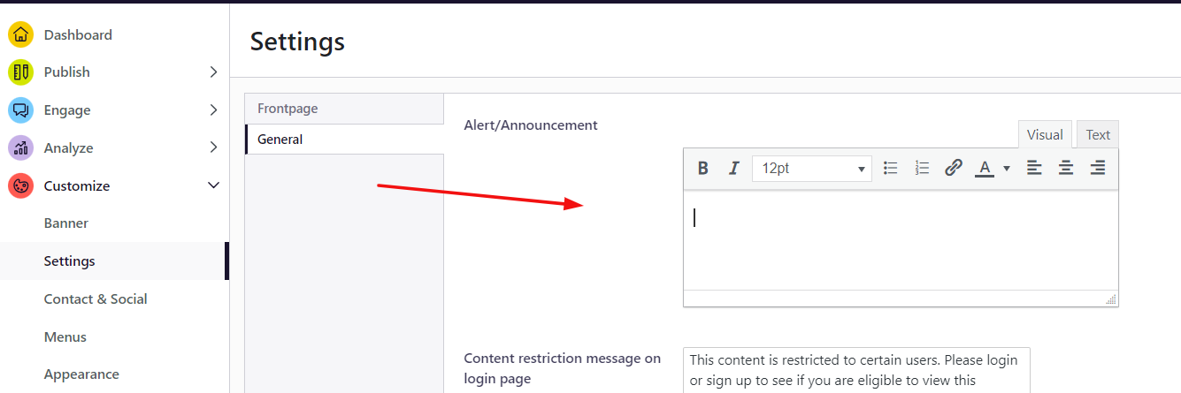Align text to the left

coord(1034,168)
